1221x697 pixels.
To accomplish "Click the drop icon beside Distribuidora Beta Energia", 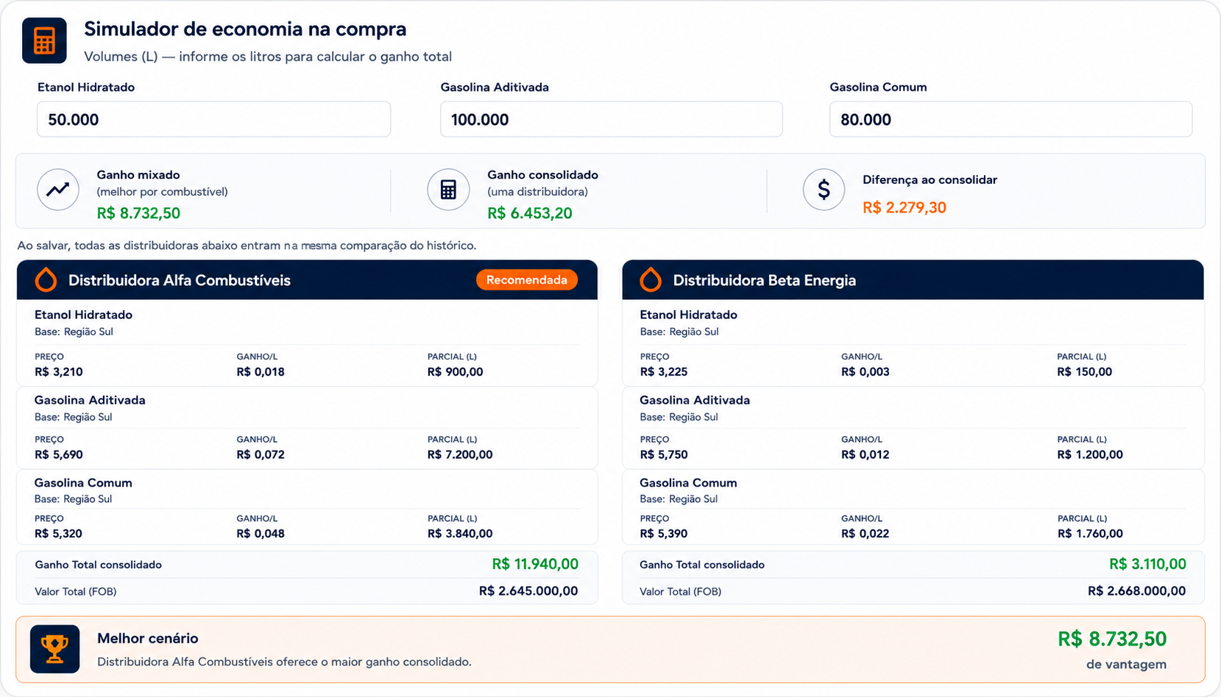I will point(651,280).
